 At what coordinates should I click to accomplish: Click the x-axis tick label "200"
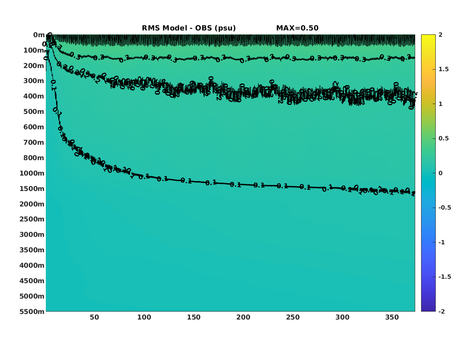pos(243,318)
